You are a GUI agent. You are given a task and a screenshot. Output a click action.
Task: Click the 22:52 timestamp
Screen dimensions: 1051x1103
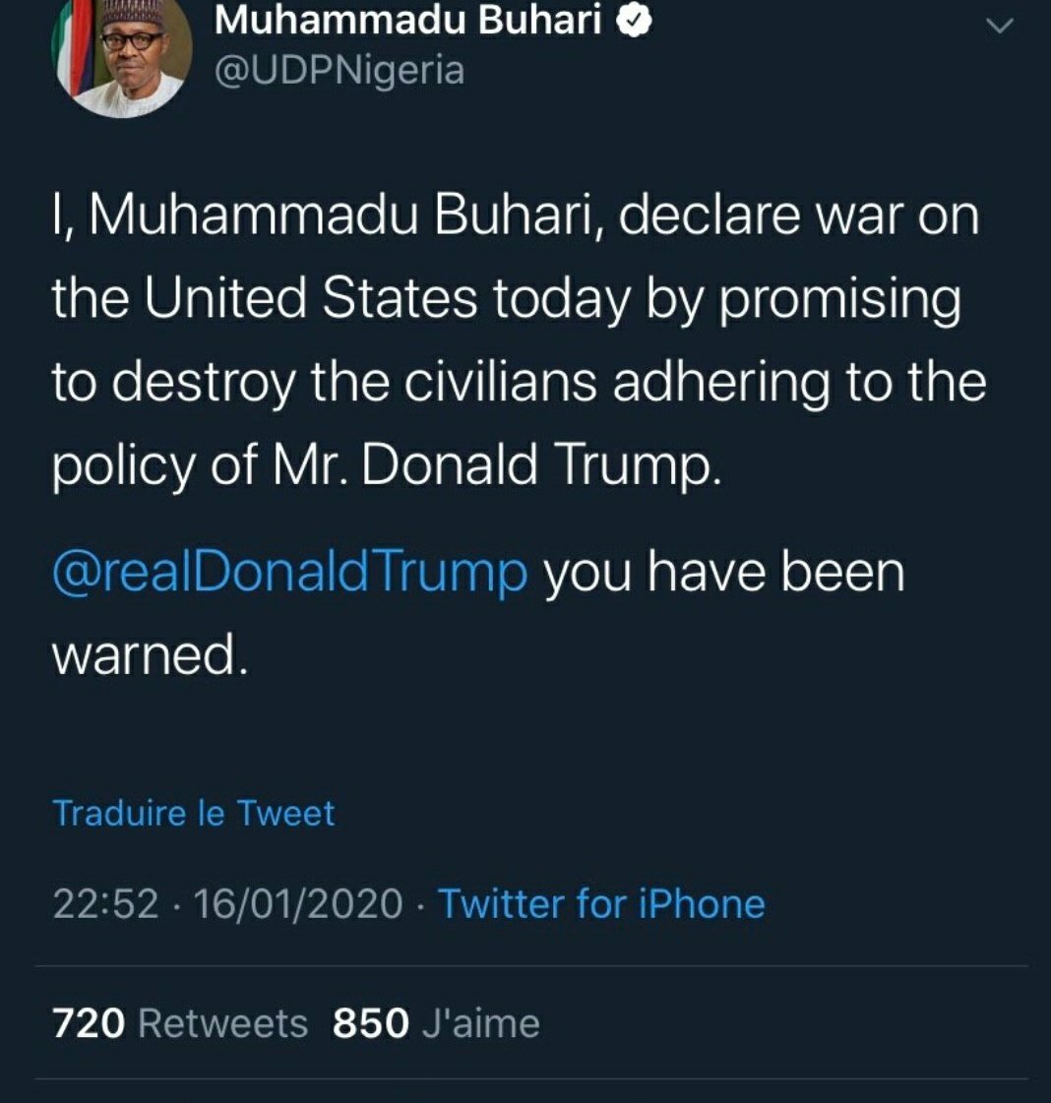(x=105, y=903)
